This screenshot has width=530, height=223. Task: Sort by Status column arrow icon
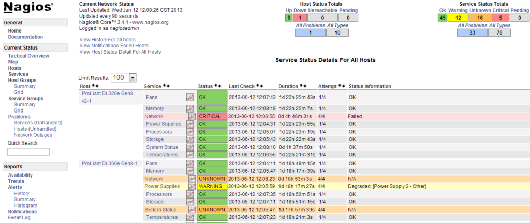(x=217, y=86)
